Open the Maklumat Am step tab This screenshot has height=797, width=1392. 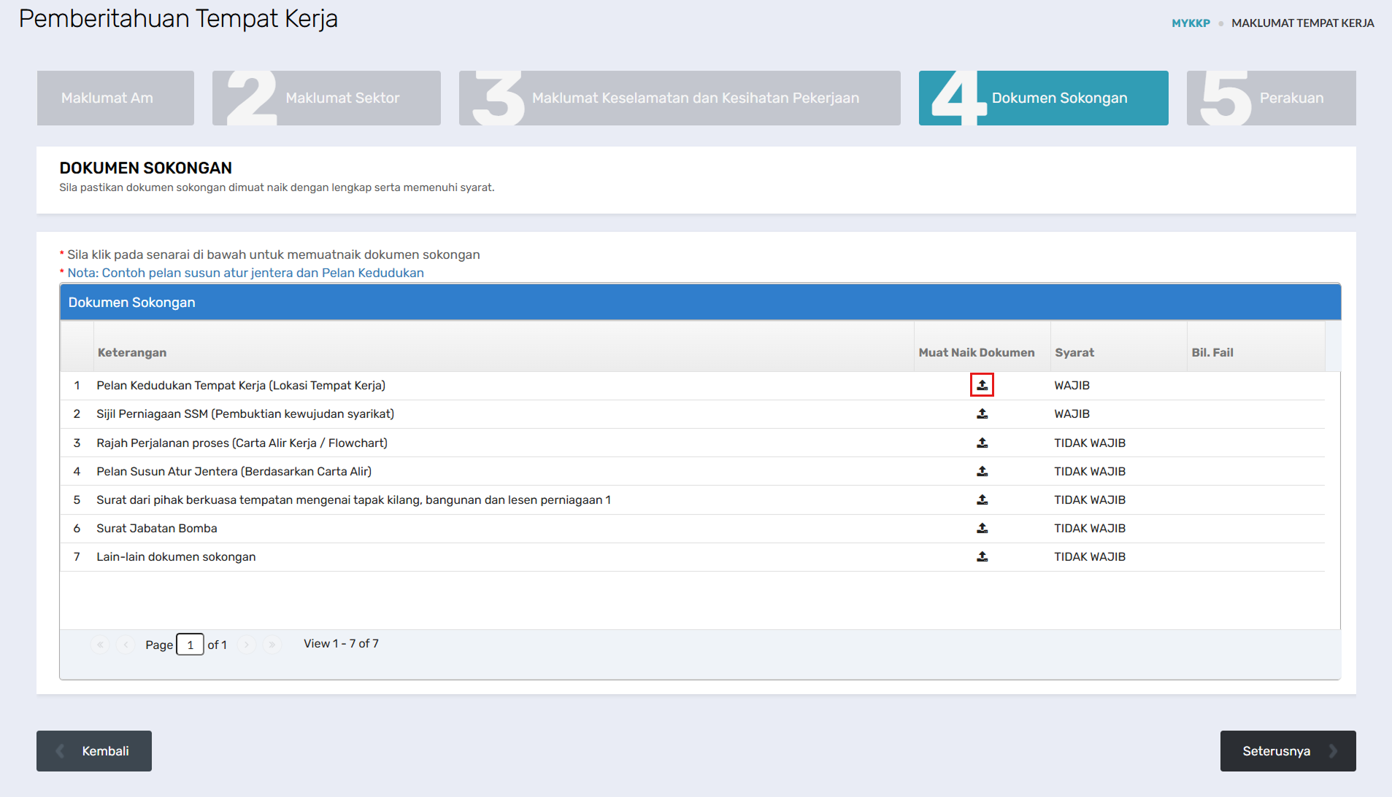point(115,98)
